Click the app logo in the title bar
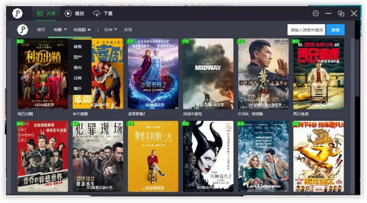This screenshot has width=367, height=203. 17,13
